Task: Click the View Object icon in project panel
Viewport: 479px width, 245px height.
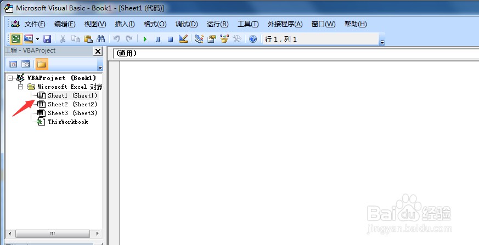Action: tap(26, 64)
